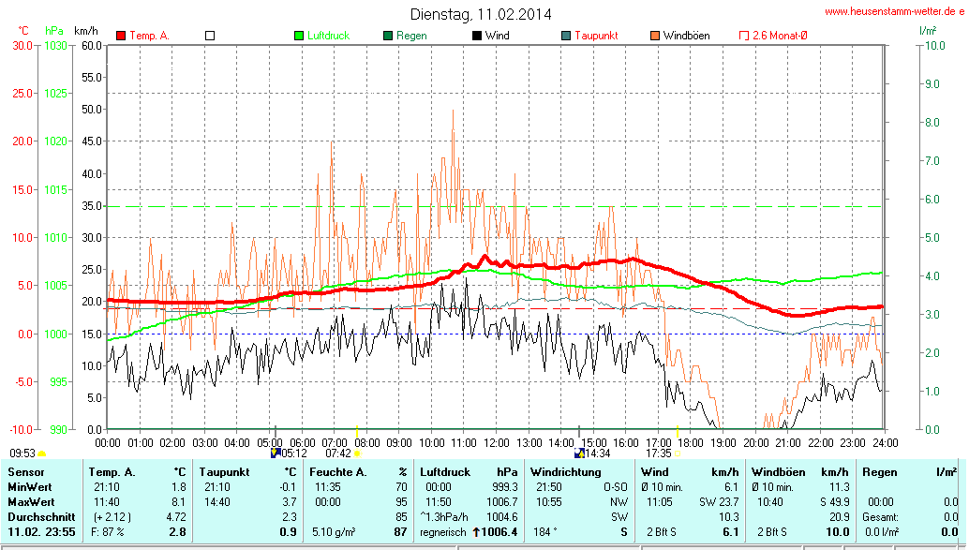The image size is (969, 550).
Task: Click the orange Windböen legend square
Action: click(655, 36)
